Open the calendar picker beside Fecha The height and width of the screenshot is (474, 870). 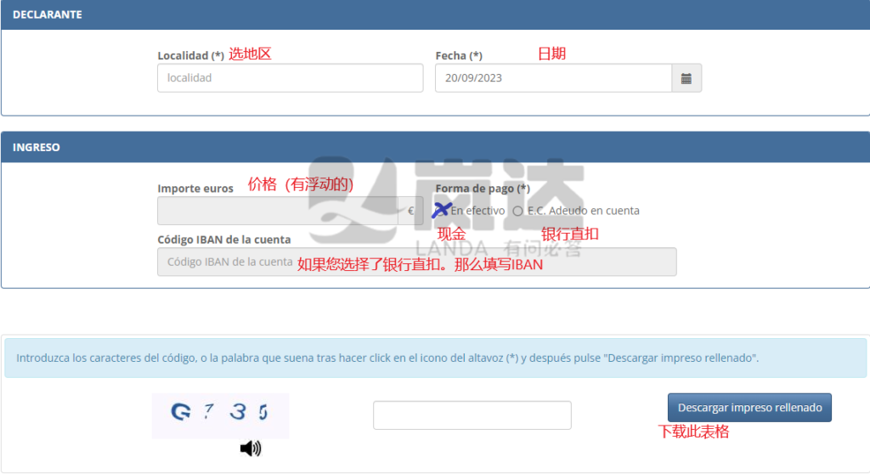click(x=686, y=78)
